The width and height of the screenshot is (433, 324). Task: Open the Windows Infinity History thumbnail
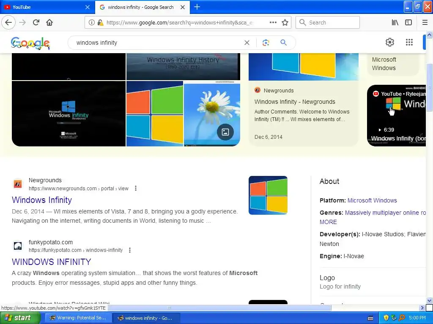pyautogui.click(x=183, y=66)
